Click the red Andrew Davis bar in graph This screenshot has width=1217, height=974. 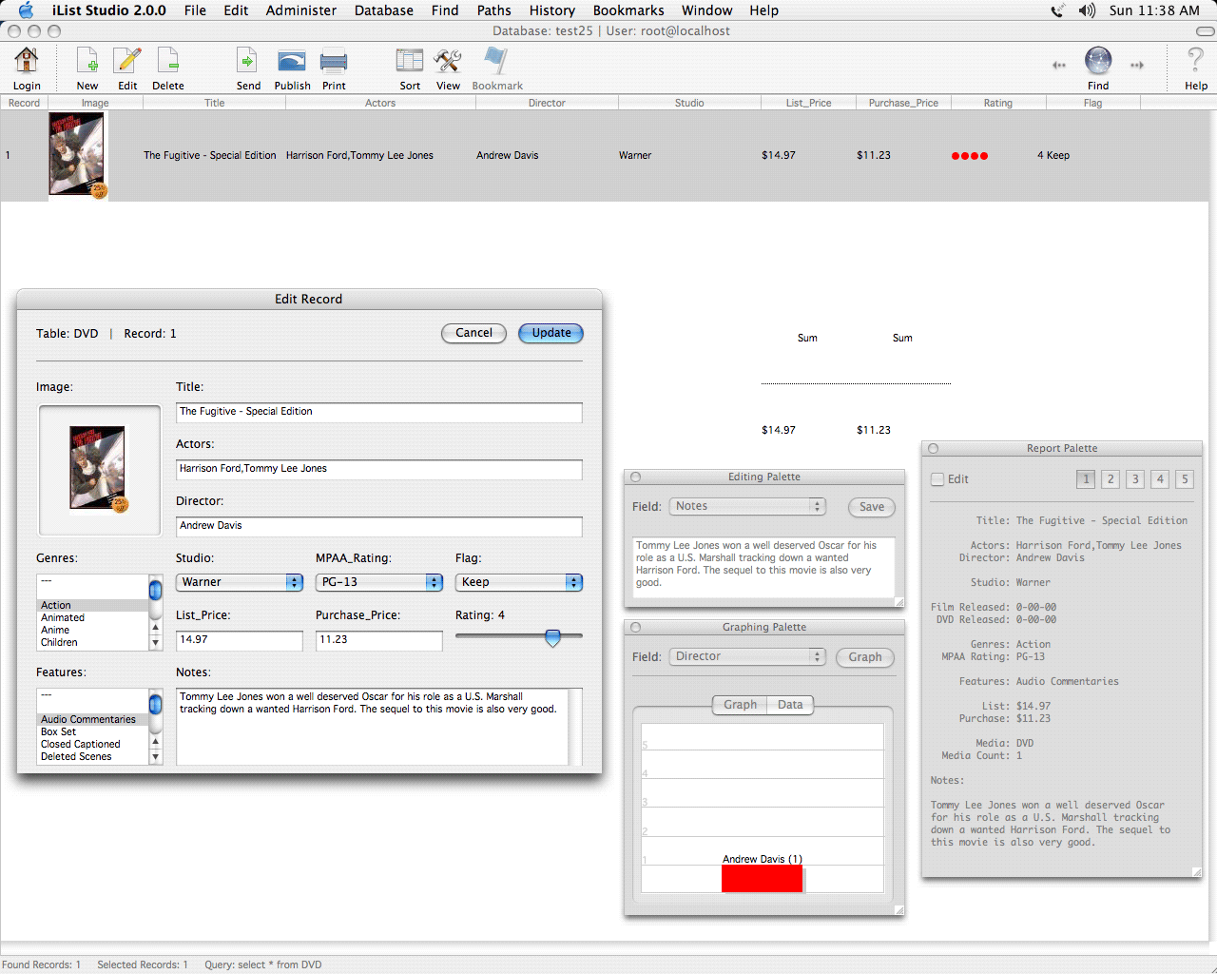coord(763,878)
